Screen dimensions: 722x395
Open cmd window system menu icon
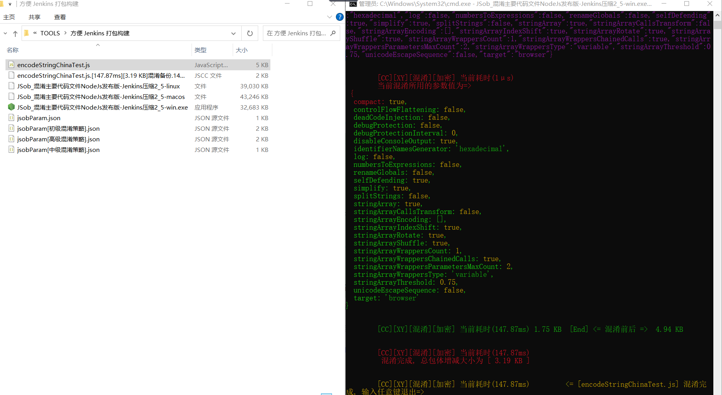(x=353, y=4)
